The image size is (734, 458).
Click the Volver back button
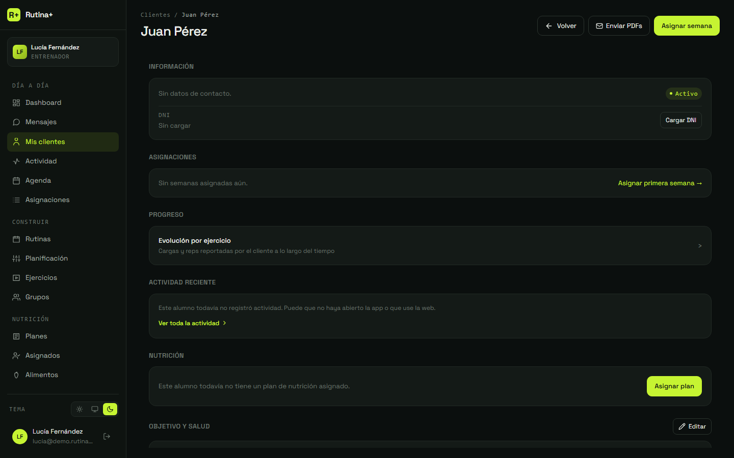pos(561,26)
